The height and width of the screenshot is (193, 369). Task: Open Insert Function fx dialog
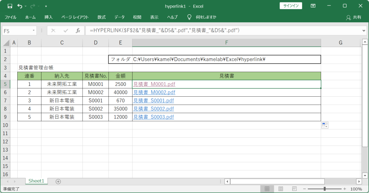(78, 31)
